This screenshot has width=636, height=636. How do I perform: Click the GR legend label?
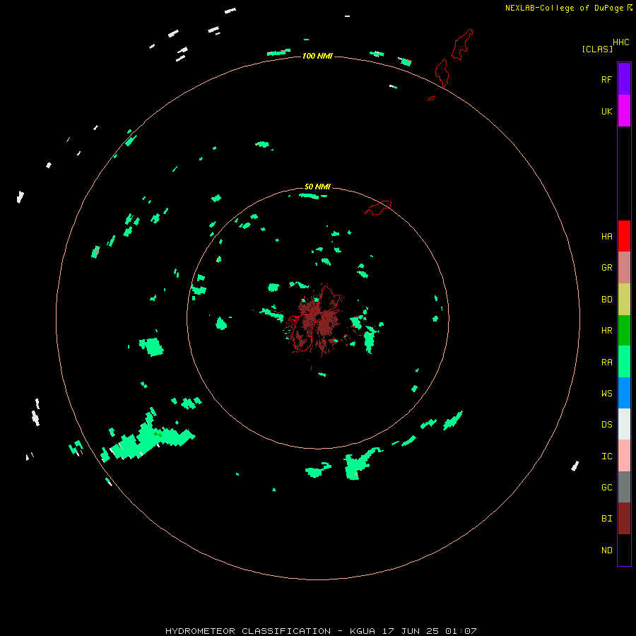[x=606, y=268]
